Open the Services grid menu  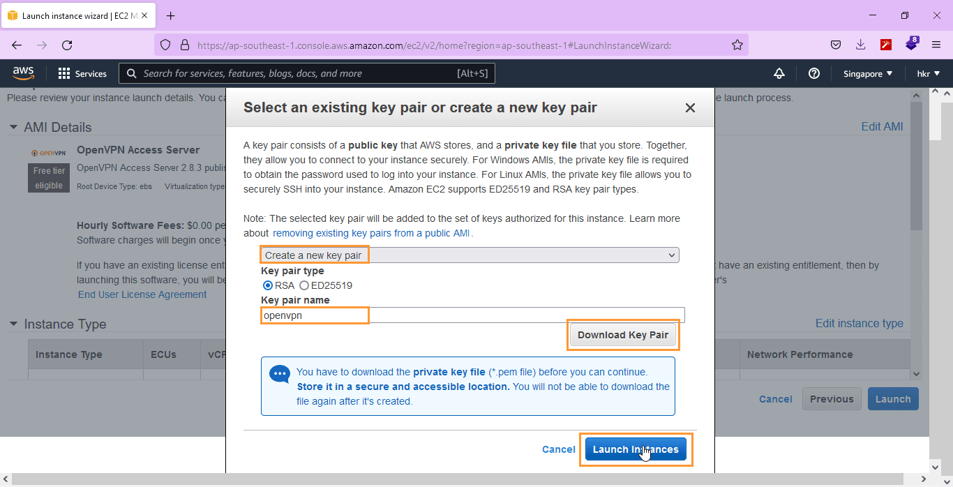click(x=82, y=73)
